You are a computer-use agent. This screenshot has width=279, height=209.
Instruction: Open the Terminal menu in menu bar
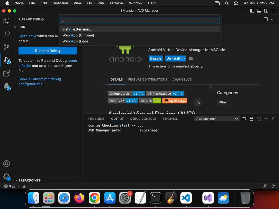[x=116, y=3]
